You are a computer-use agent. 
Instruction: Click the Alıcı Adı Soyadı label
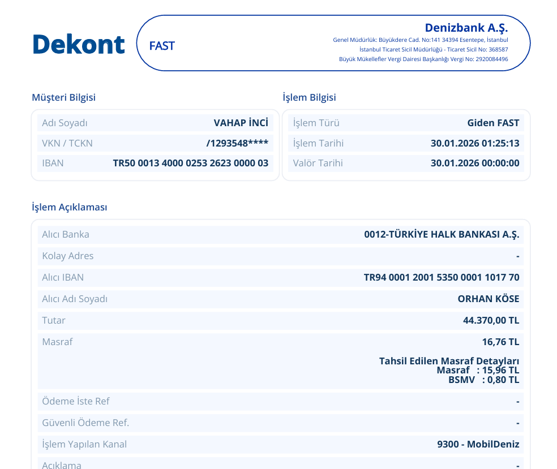click(x=75, y=299)
